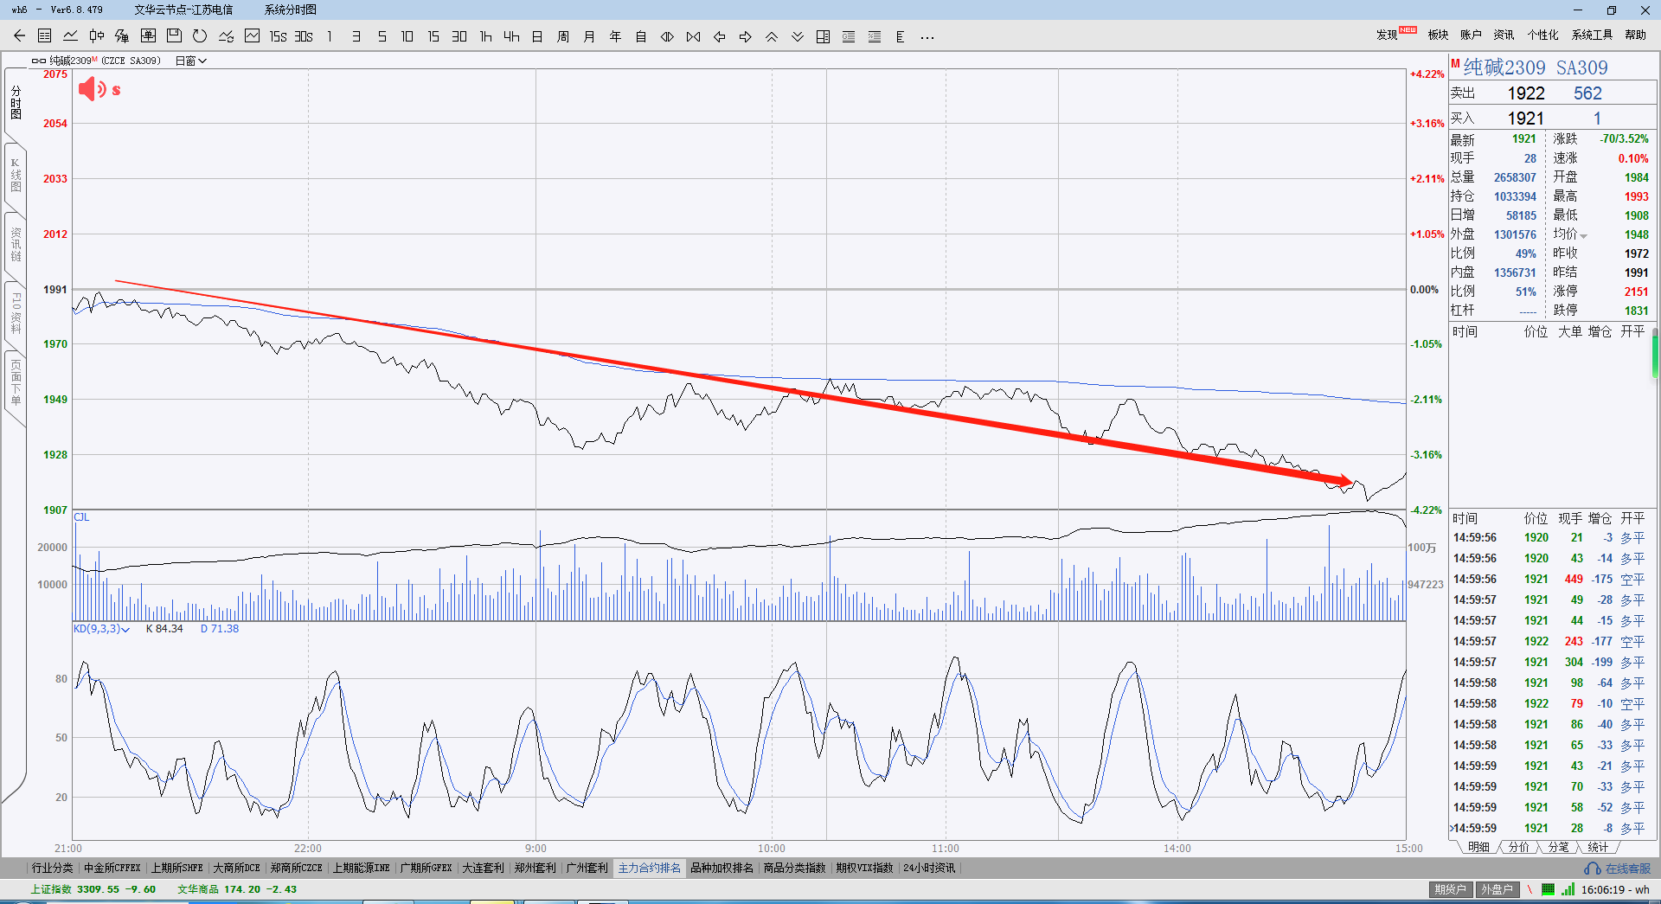Screen dimensions: 1661x904
Task: Switch to the 分价 tab
Action: [1518, 847]
